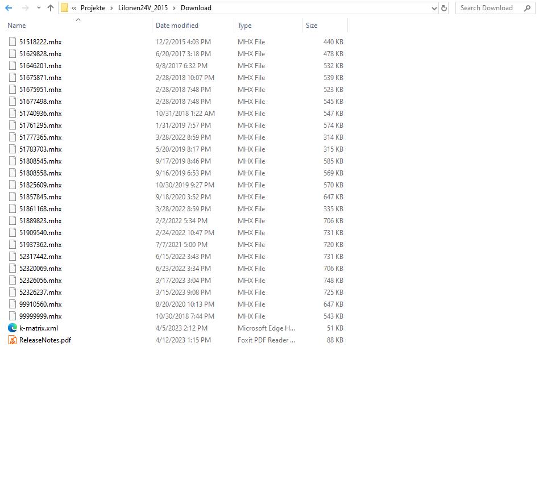Click type Microsoft Edge H... cell
539x489 pixels.
click(x=267, y=328)
